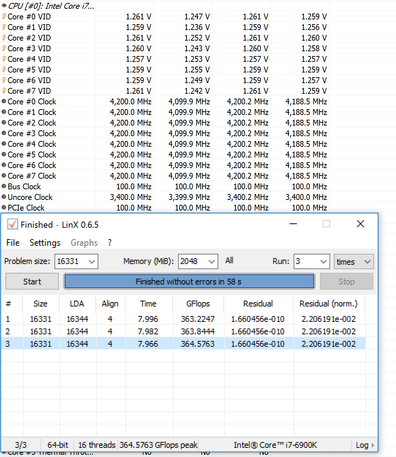Open the times unit dropdown
Screen dimensions: 396x457
click(367, 261)
